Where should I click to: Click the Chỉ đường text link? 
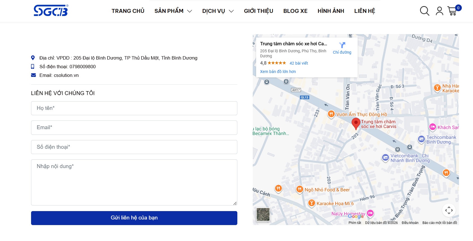pos(342,52)
